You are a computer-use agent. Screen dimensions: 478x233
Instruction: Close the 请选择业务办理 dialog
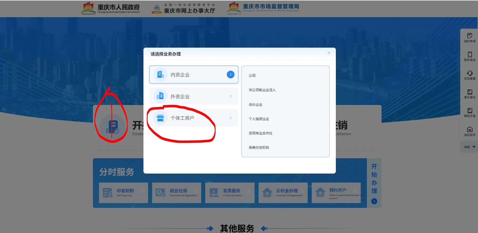pyautogui.click(x=329, y=53)
